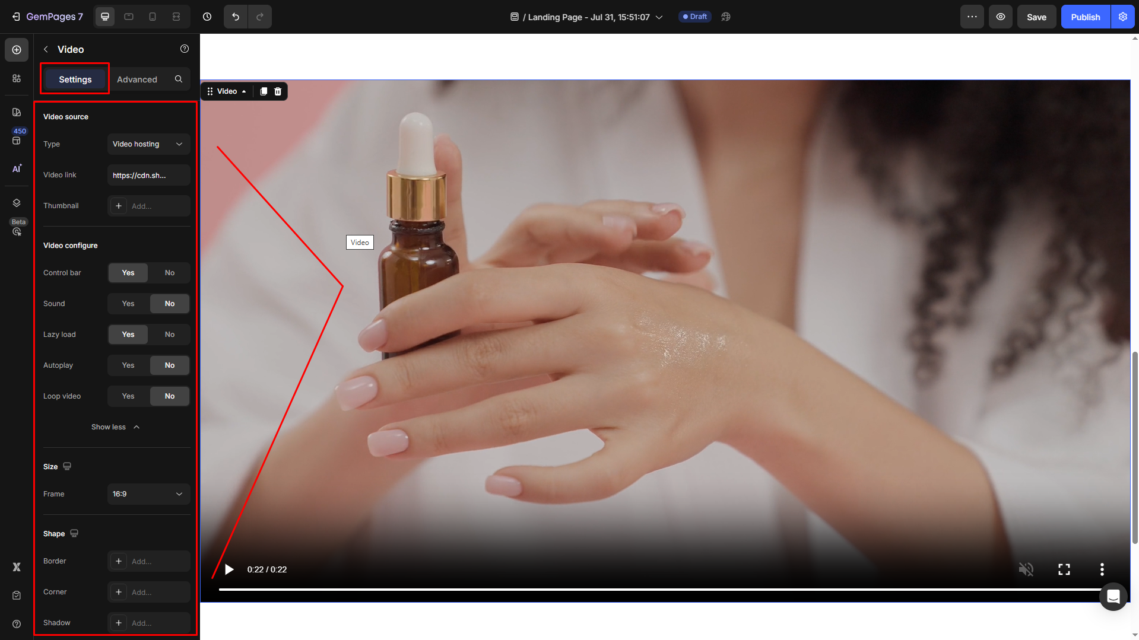Viewport: 1139px width, 640px height.
Task: Enable Sound by selecting Yes
Action: (128, 304)
